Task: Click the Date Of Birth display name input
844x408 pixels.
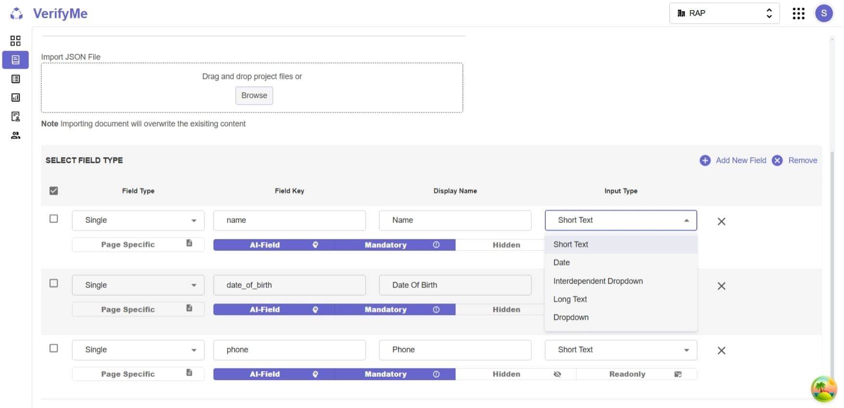Action: pyautogui.click(x=455, y=285)
